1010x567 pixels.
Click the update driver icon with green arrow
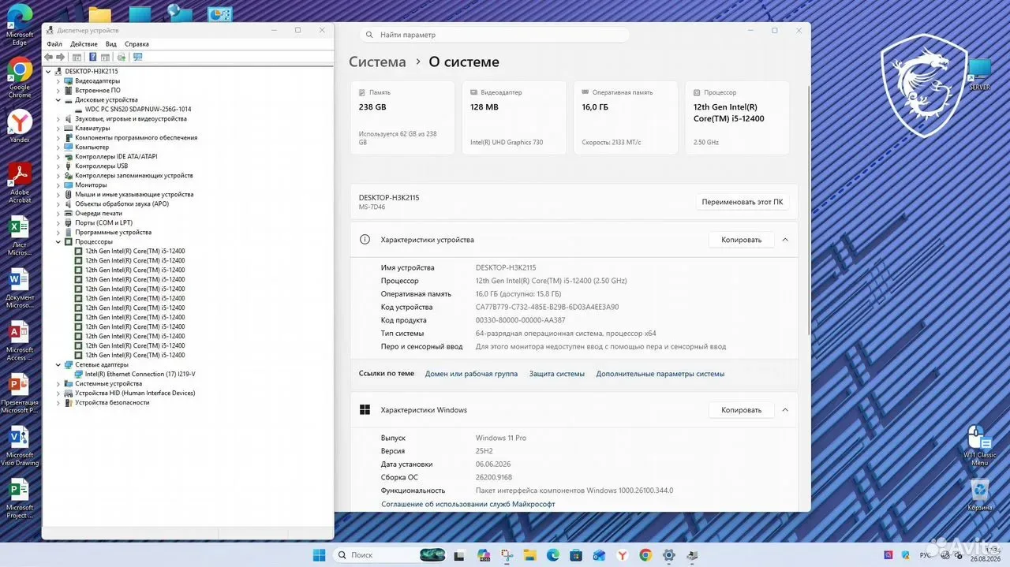pyautogui.click(x=121, y=57)
